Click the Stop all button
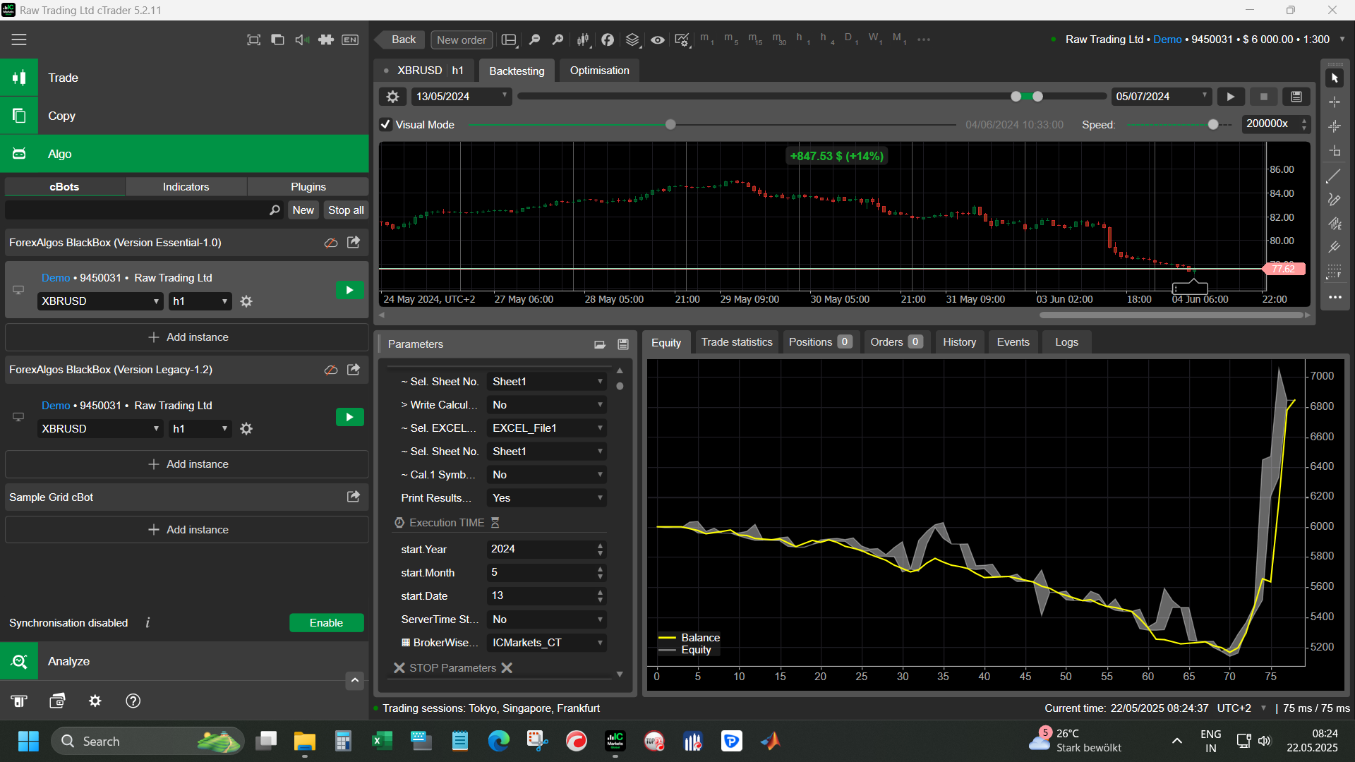This screenshot has height=762, width=1355. pos(346,210)
